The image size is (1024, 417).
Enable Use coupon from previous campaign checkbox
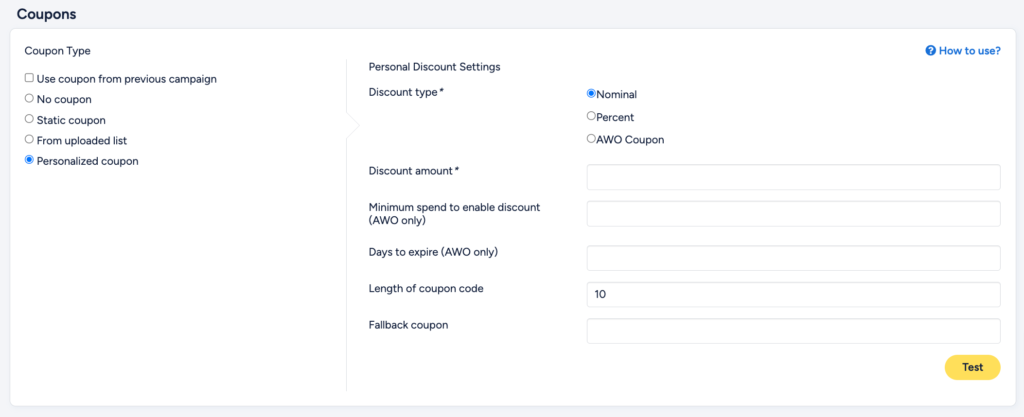[x=29, y=78]
